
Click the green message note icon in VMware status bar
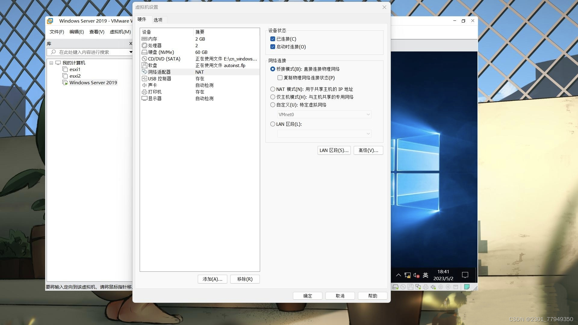pos(467,287)
